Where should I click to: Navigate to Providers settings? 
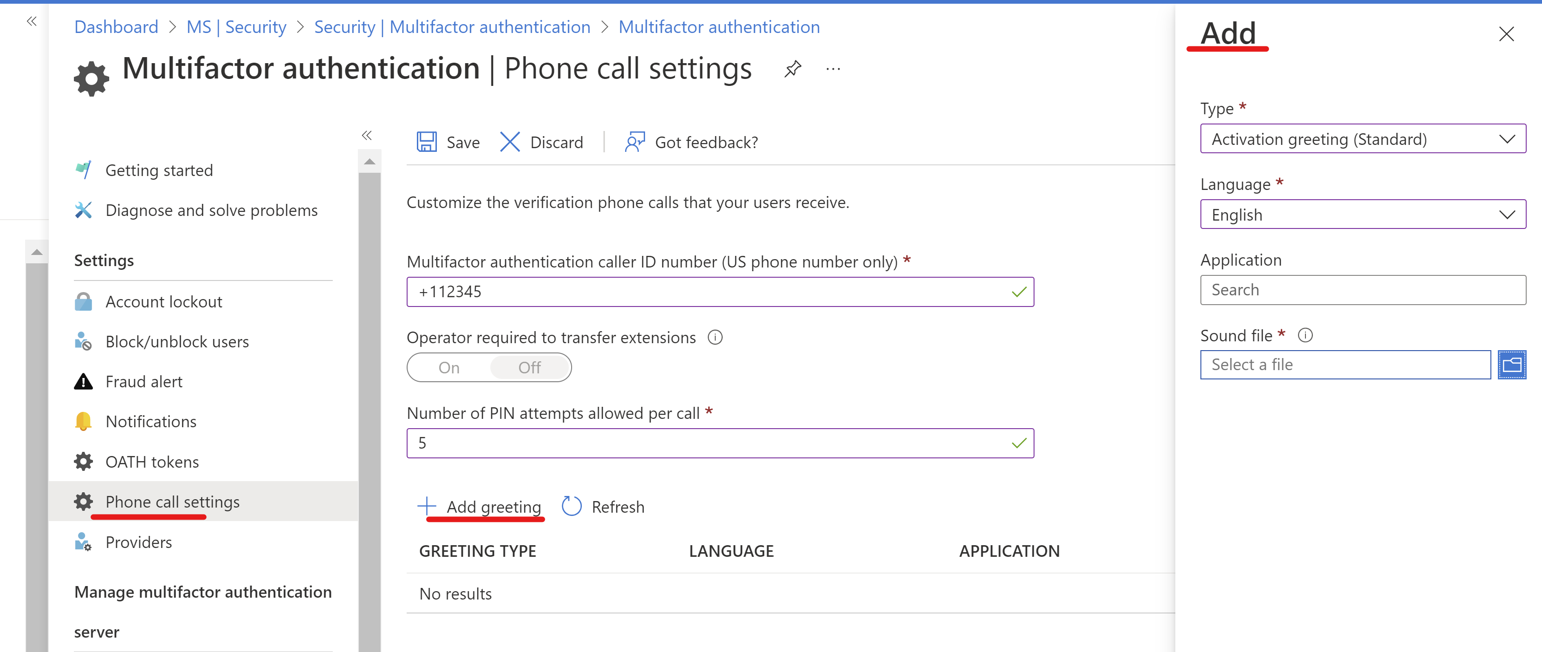[x=138, y=542]
